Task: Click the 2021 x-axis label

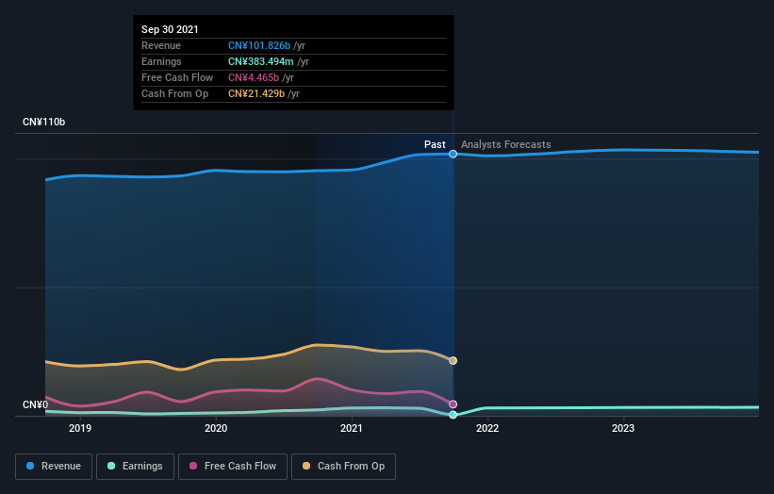Action: tap(352, 428)
